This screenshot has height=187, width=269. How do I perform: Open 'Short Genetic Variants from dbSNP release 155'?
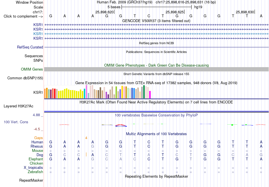pos(156,74)
